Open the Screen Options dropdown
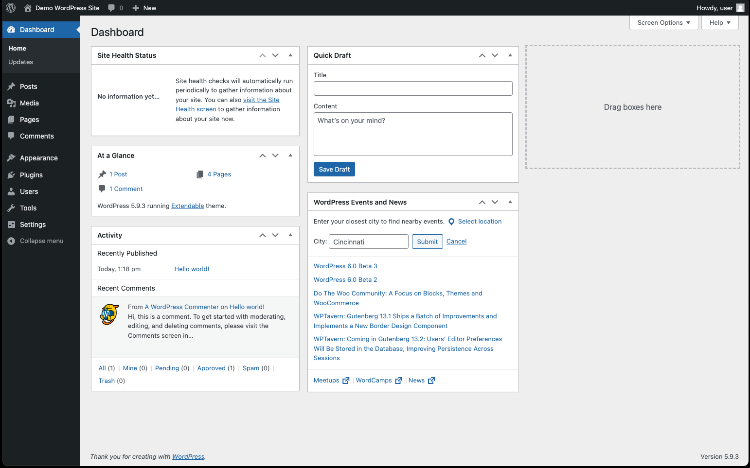 (663, 23)
